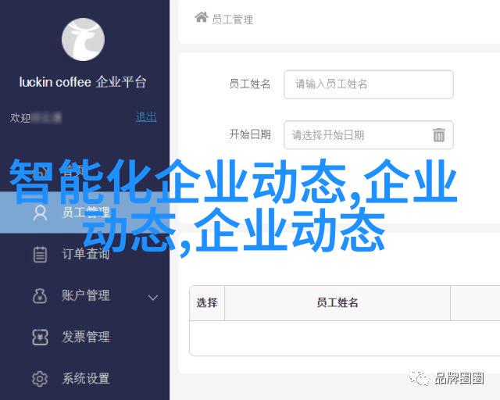Click the 账户管理 money bag icon
Viewport: 500px width, 400px height.
click(40, 295)
